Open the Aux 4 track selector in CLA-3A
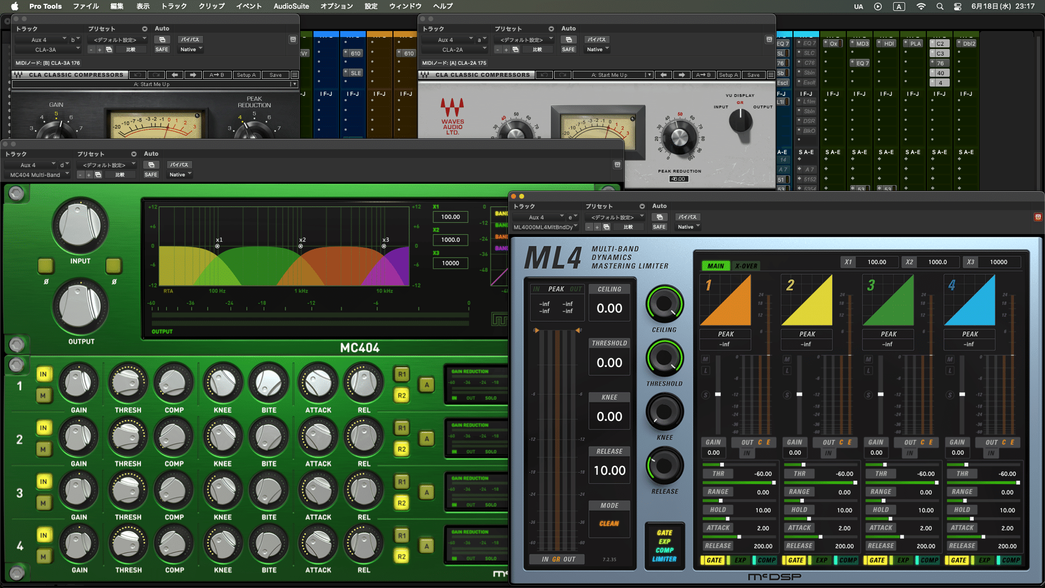This screenshot has width=1045, height=588. pyautogui.click(x=41, y=40)
